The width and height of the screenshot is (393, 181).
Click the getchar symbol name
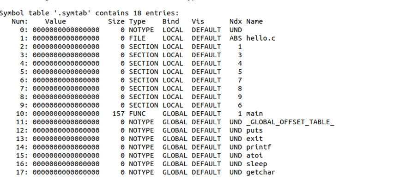pyautogui.click(x=260, y=172)
